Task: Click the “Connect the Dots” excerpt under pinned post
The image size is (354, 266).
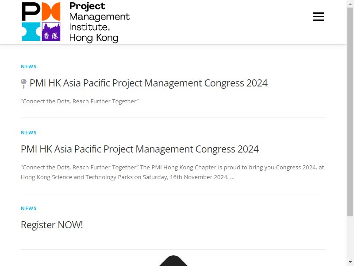Action: 80,102
